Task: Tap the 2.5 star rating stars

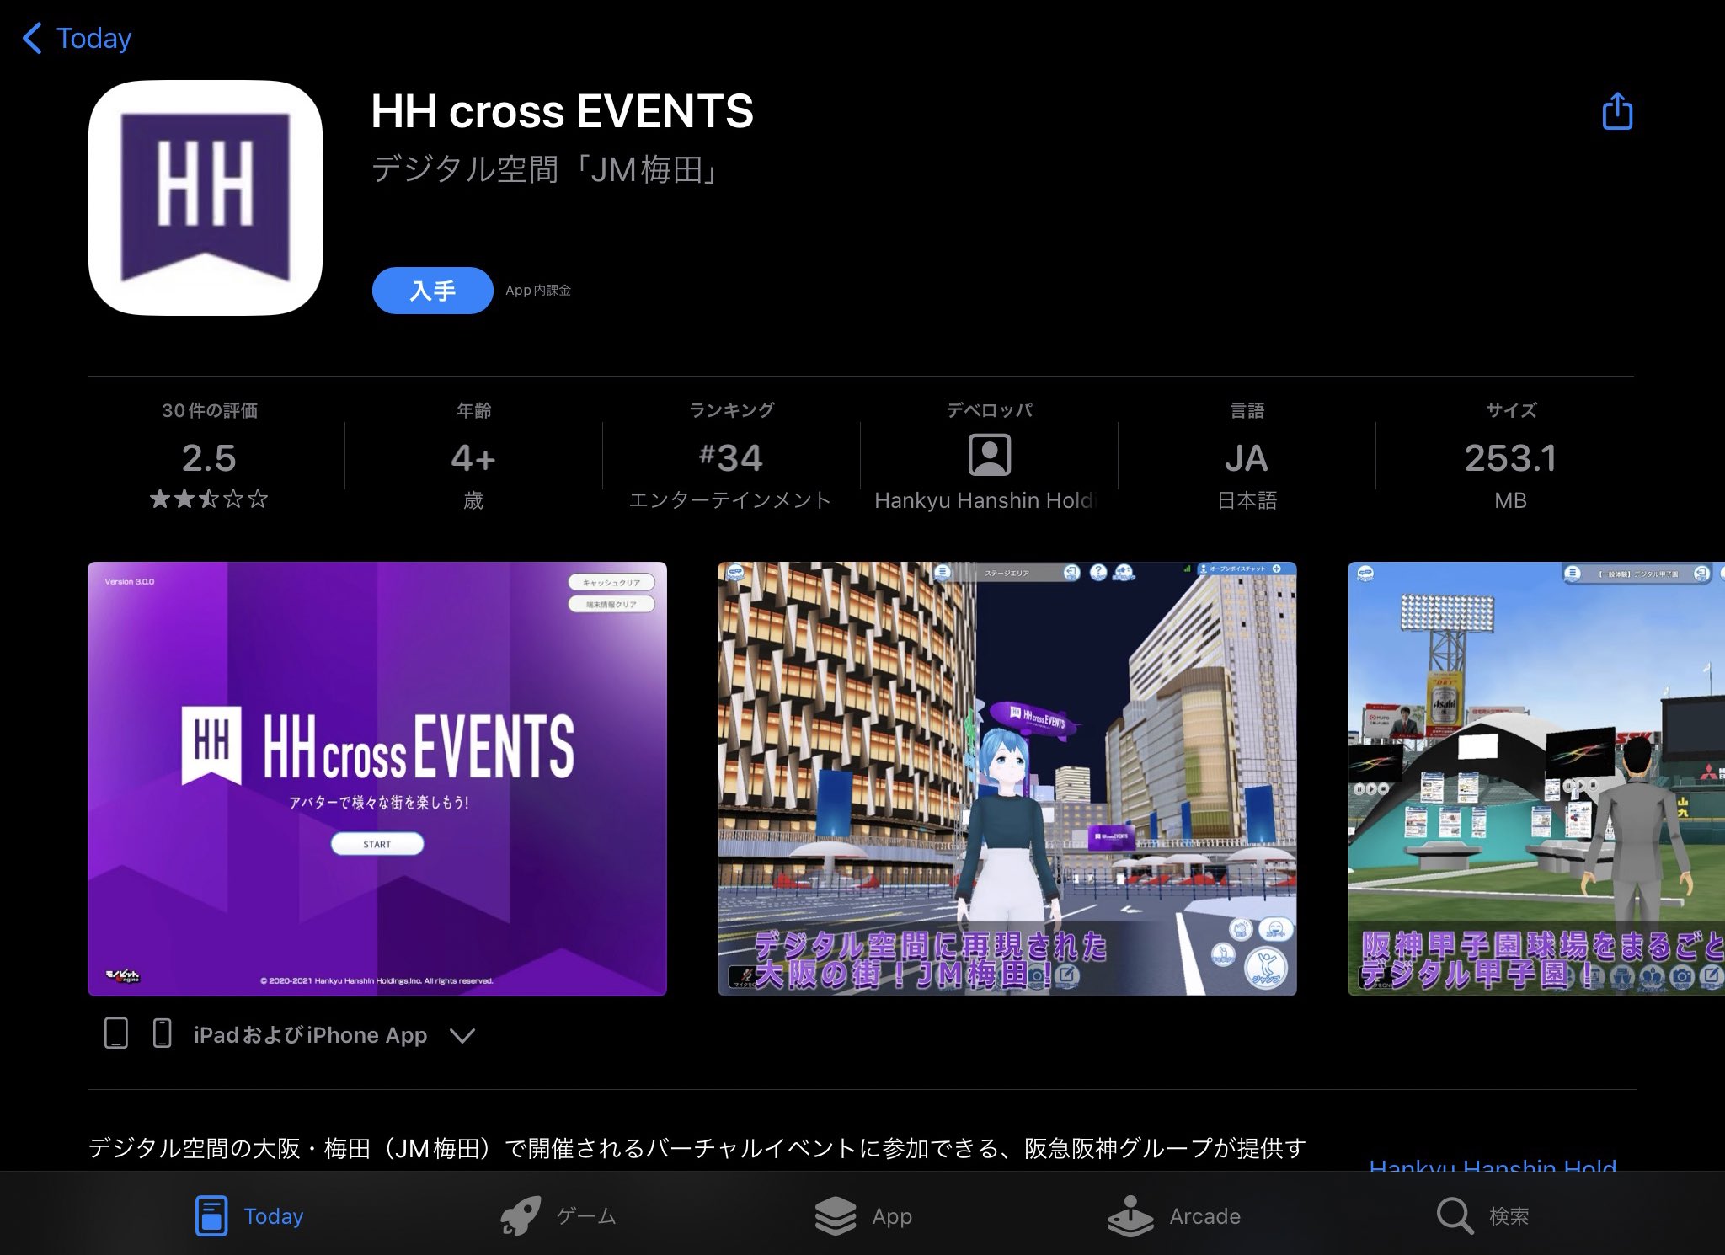Action: coord(209,499)
